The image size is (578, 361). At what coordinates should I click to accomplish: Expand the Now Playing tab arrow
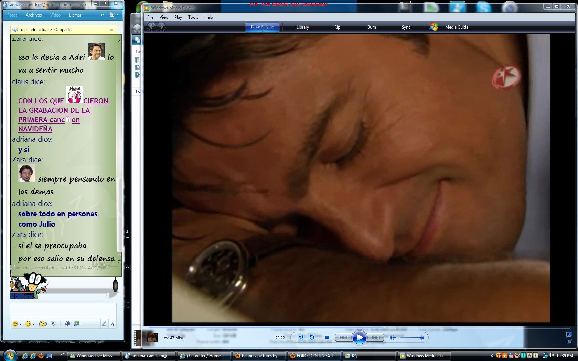coord(263,31)
